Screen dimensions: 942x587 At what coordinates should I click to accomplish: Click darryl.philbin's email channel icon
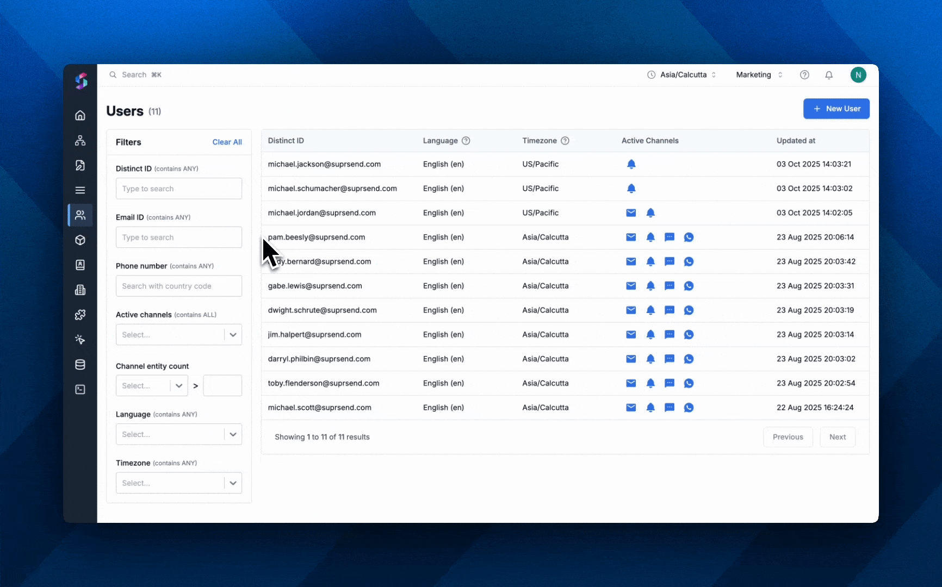(631, 359)
